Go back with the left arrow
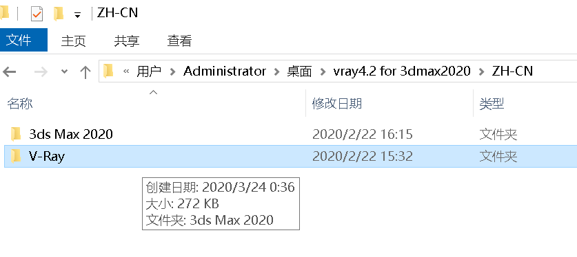Screen dimensions: 577x257 coord(9,71)
